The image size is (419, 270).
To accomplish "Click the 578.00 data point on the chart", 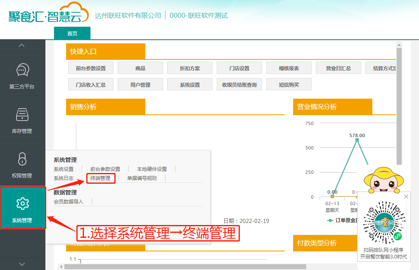I will [357, 140].
